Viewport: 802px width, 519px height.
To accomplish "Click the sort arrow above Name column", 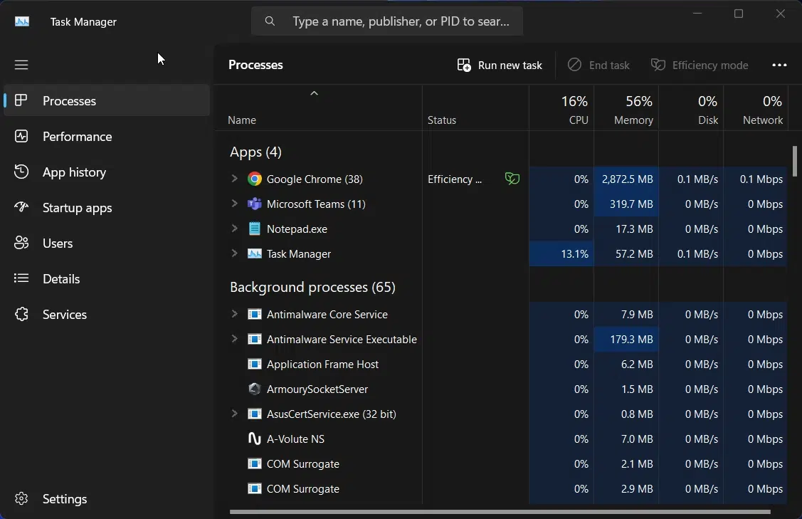I will pyautogui.click(x=314, y=93).
